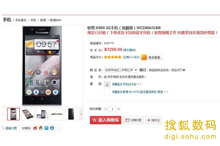Go to 手机通讯 breadcrumb category
This screenshot has height=146, width=220.
pyautogui.click(x=21, y=20)
